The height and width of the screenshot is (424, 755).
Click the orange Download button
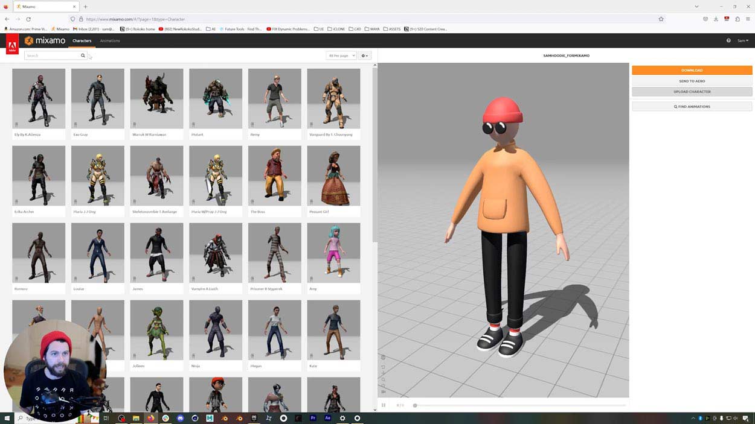(692, 70)
